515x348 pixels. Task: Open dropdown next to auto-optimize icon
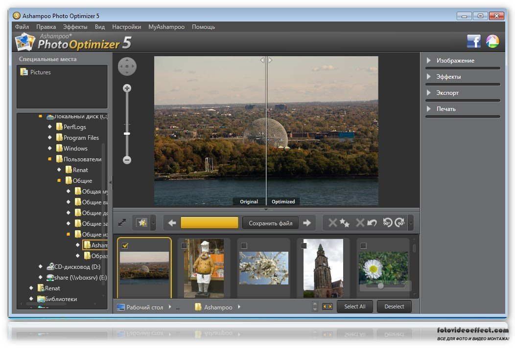pyautogui.click(x=153, y=223)
